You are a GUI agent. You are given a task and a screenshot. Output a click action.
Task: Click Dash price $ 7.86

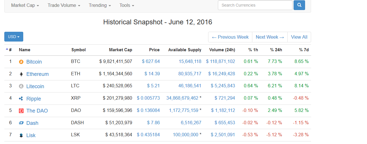pos(153,123)
